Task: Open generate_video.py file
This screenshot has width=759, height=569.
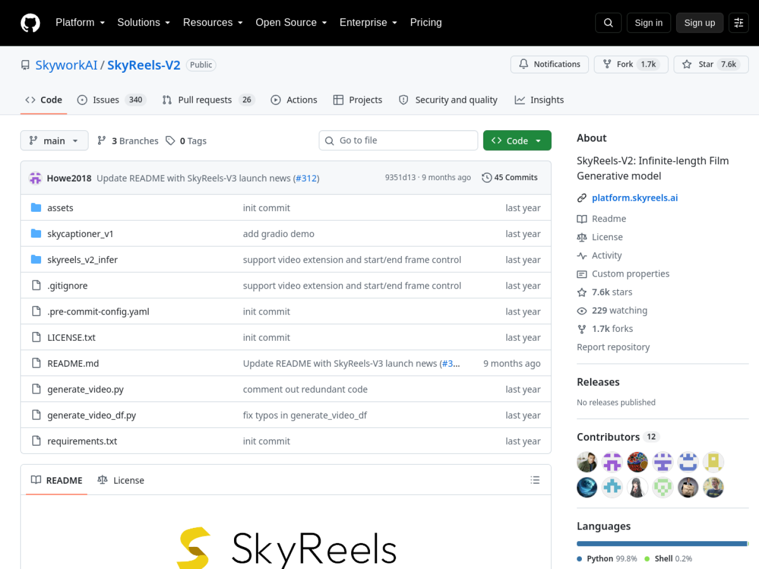Action: tap(85, 389)
